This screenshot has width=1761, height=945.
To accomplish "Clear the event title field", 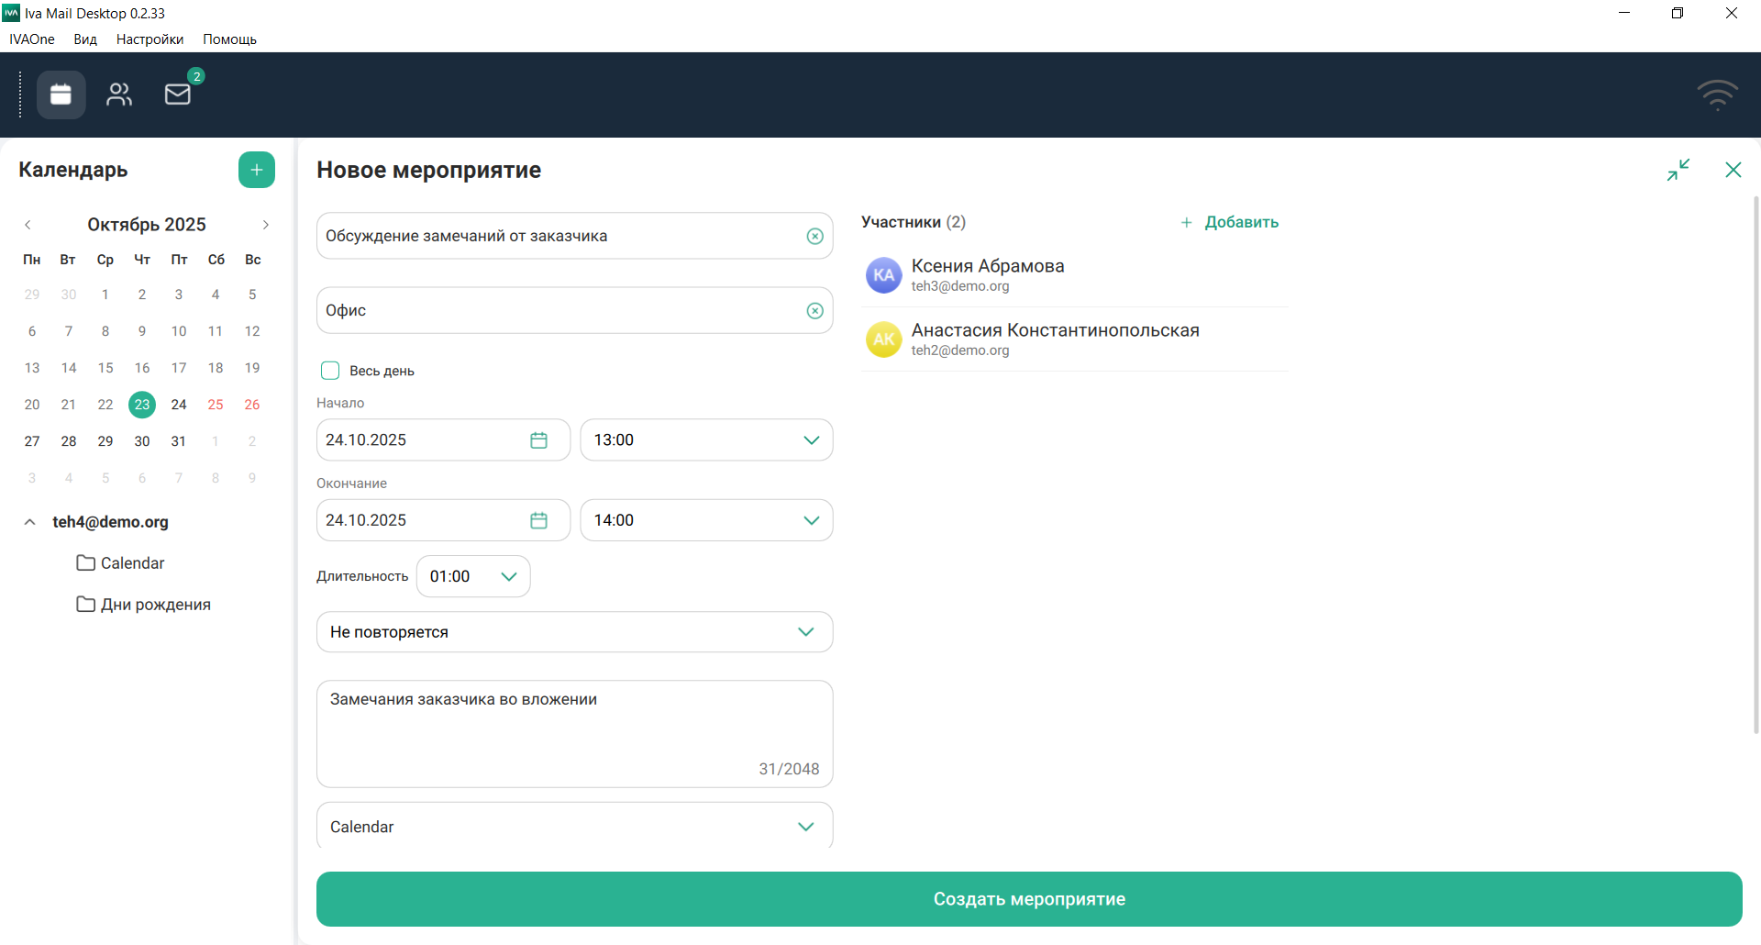I will point(814,237).
